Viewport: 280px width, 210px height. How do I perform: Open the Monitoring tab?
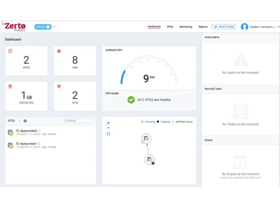[x=186, y=27]
